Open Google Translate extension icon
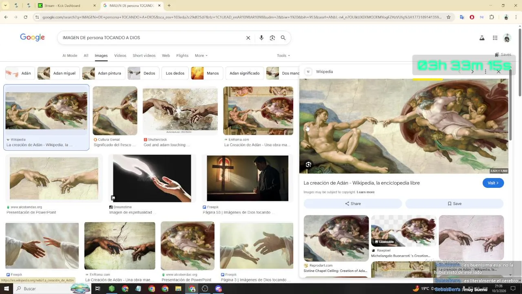The image size is (522, 294). (462, 17)
